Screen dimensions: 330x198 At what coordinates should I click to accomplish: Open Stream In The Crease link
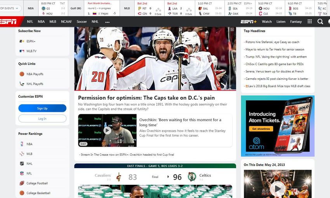point(127,155)
